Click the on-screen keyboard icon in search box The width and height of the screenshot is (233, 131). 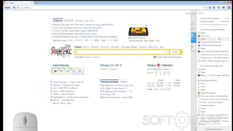coord(166,52)
